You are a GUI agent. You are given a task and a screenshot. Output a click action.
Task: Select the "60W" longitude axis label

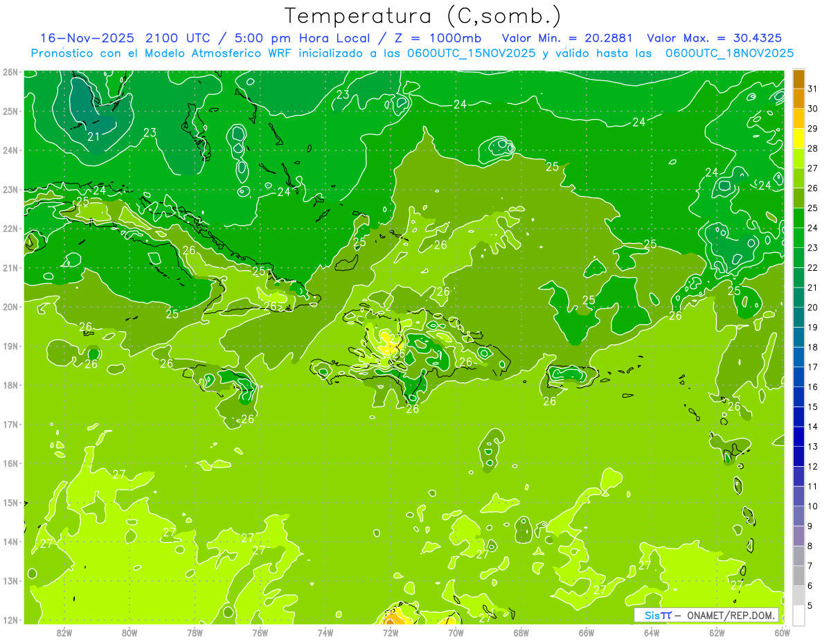783,632
